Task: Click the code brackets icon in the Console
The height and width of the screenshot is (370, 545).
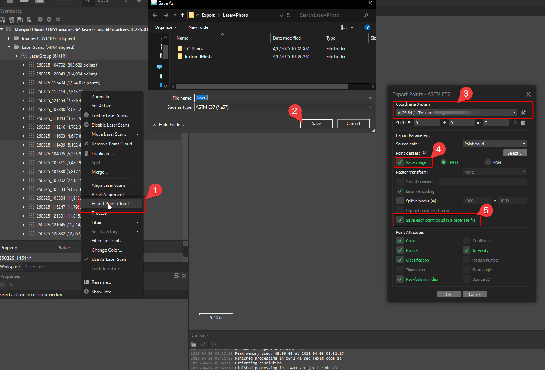Action: click(x=214, y=344)
